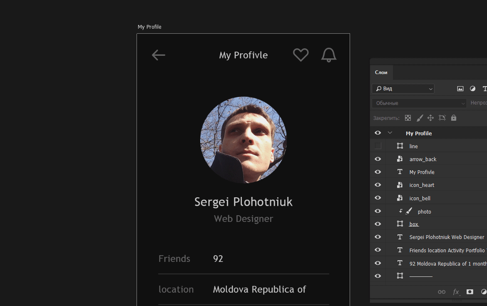Add a layer mask with the mask icon
The image size is (487, 306).
(x=470, y=292)
